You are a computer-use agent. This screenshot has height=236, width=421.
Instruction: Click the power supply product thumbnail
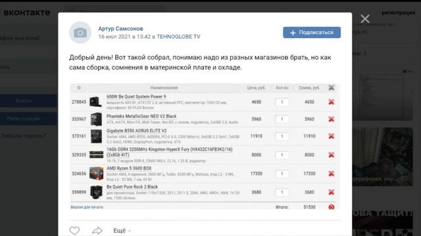pyautogui.click(x=96, y=102)
